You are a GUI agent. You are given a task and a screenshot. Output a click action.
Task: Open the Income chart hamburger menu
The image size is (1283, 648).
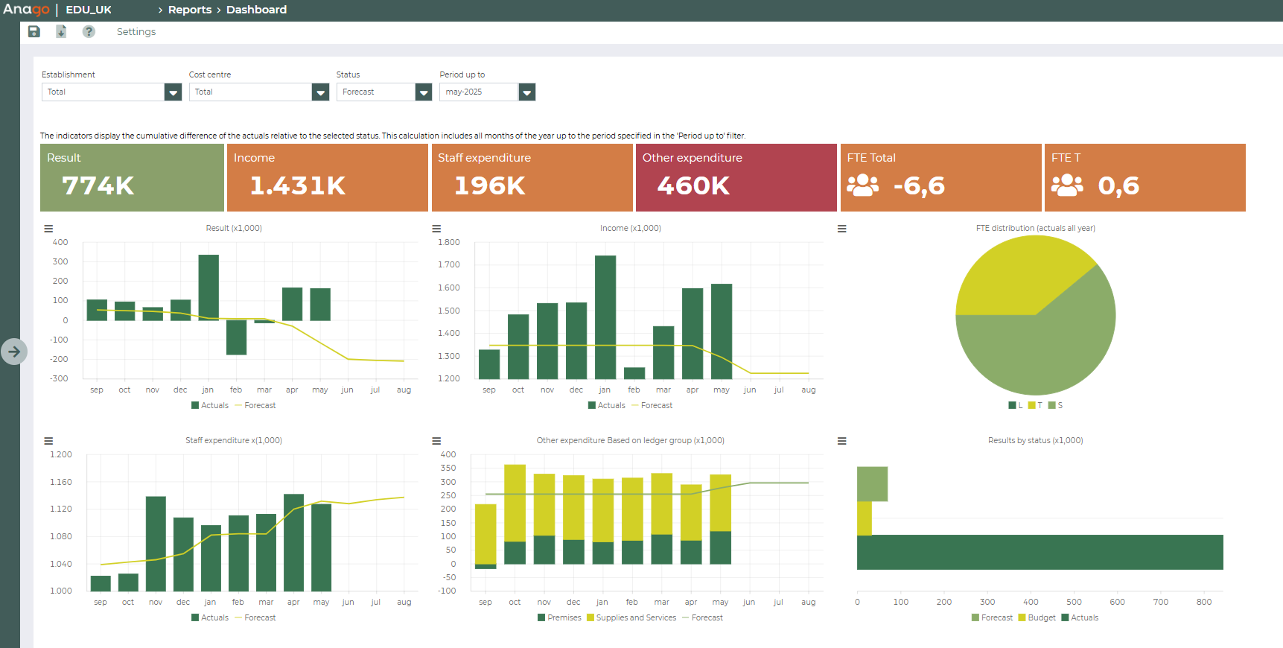pos(436,229)
